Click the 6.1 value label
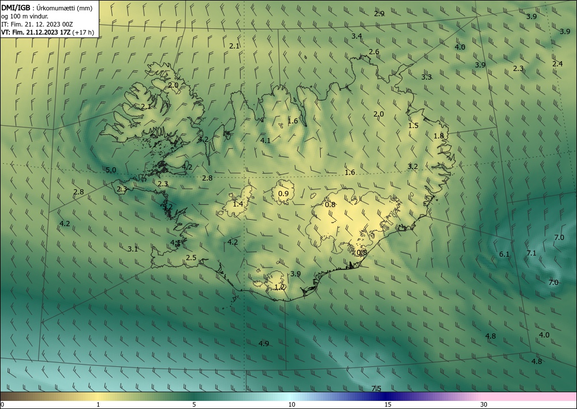The image size is (577, 409). (x=504, y=254)
